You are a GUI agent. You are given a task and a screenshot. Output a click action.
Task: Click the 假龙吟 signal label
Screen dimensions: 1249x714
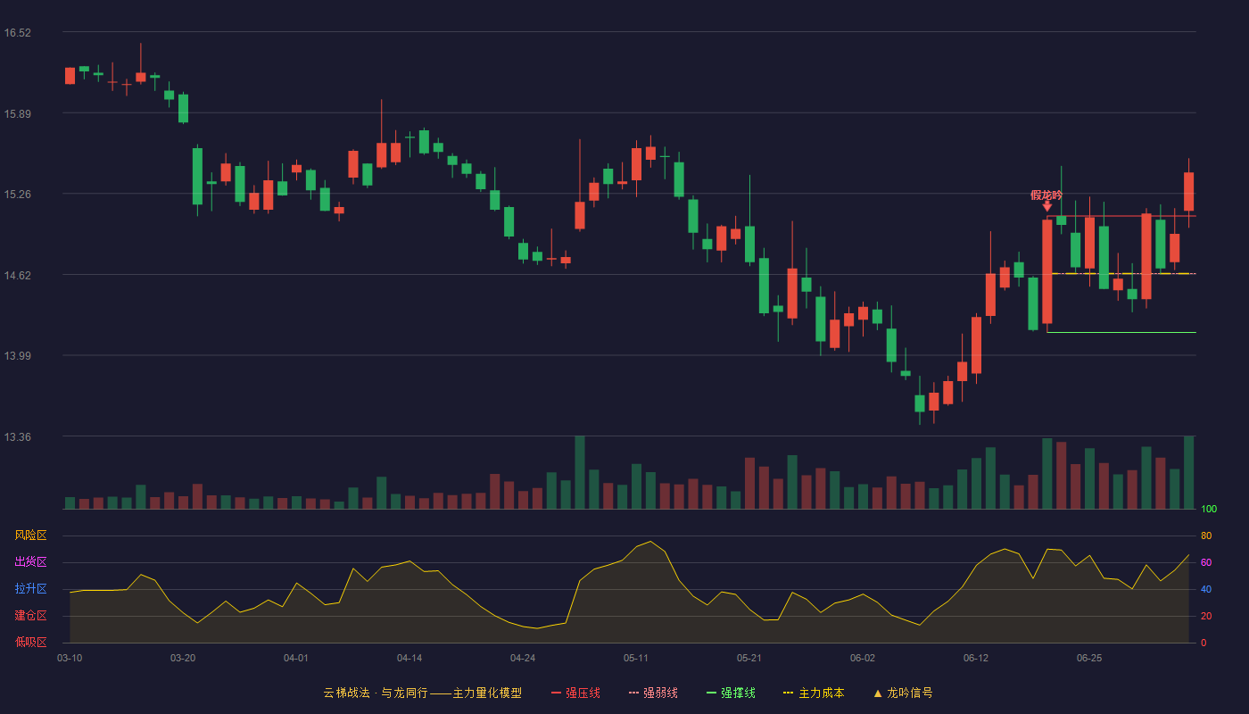1046,195
